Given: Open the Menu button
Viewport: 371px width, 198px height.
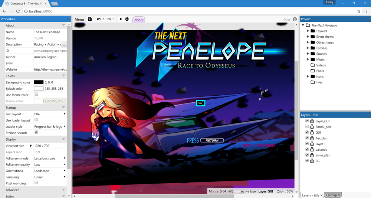Looking at the screenshot, I should click(x=79, y=20).
